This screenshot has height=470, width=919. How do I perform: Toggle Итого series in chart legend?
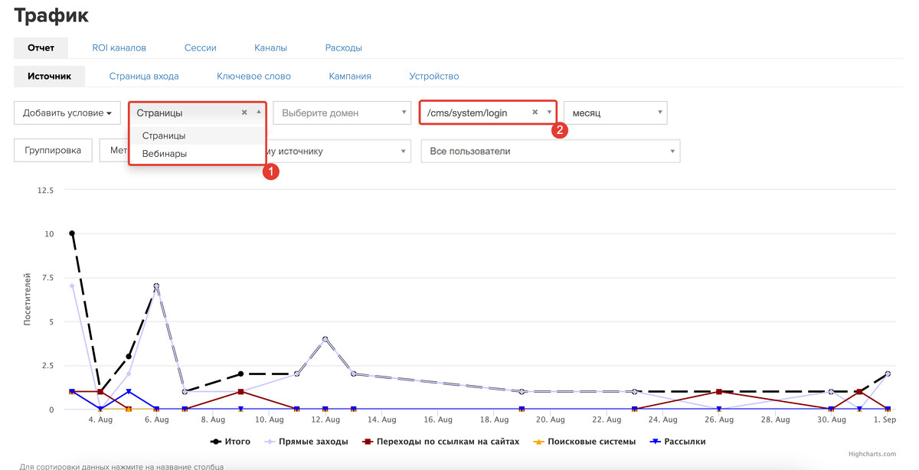point(231,442)
